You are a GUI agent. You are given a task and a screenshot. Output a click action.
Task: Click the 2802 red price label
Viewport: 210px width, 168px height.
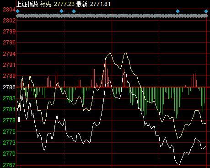tap(9, 21)
